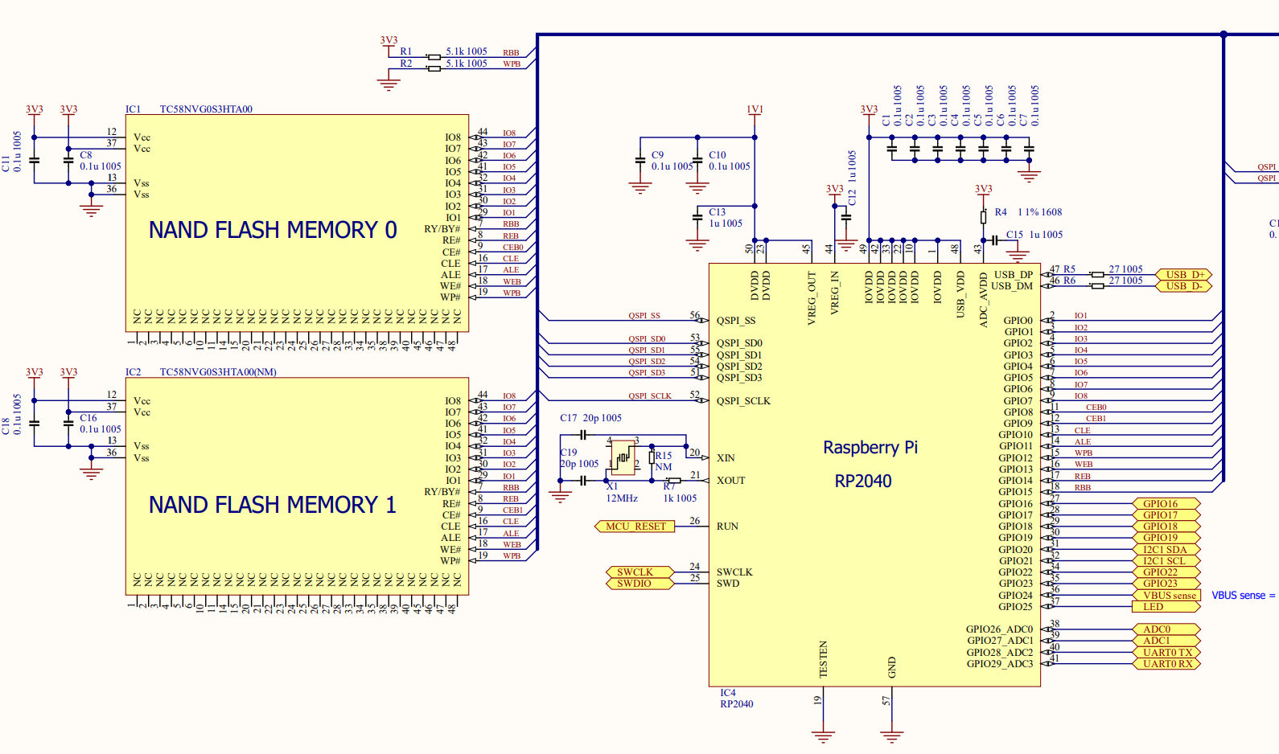Click the IC1 designator text
The height and width of the screenshot is (754, 1279).
click(133, 109)
